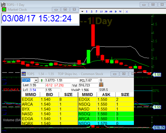This screenshot has height=133, width=166.
Task: Switch chart to 15-minute timeframe
Action: tap(101, 11)
